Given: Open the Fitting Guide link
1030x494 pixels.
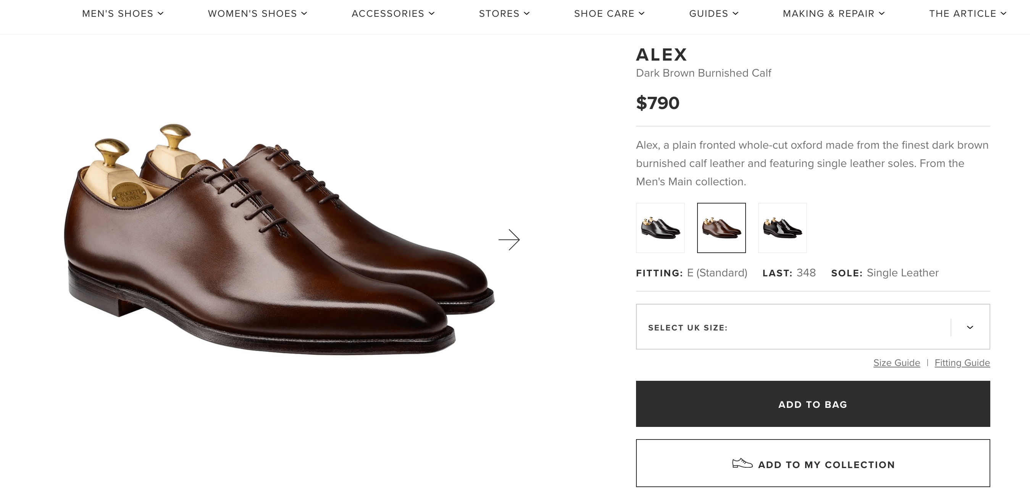Looking at the screenshot, I should coord(962,362).
